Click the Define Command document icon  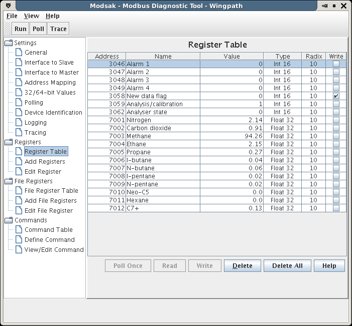pos(19,239)
